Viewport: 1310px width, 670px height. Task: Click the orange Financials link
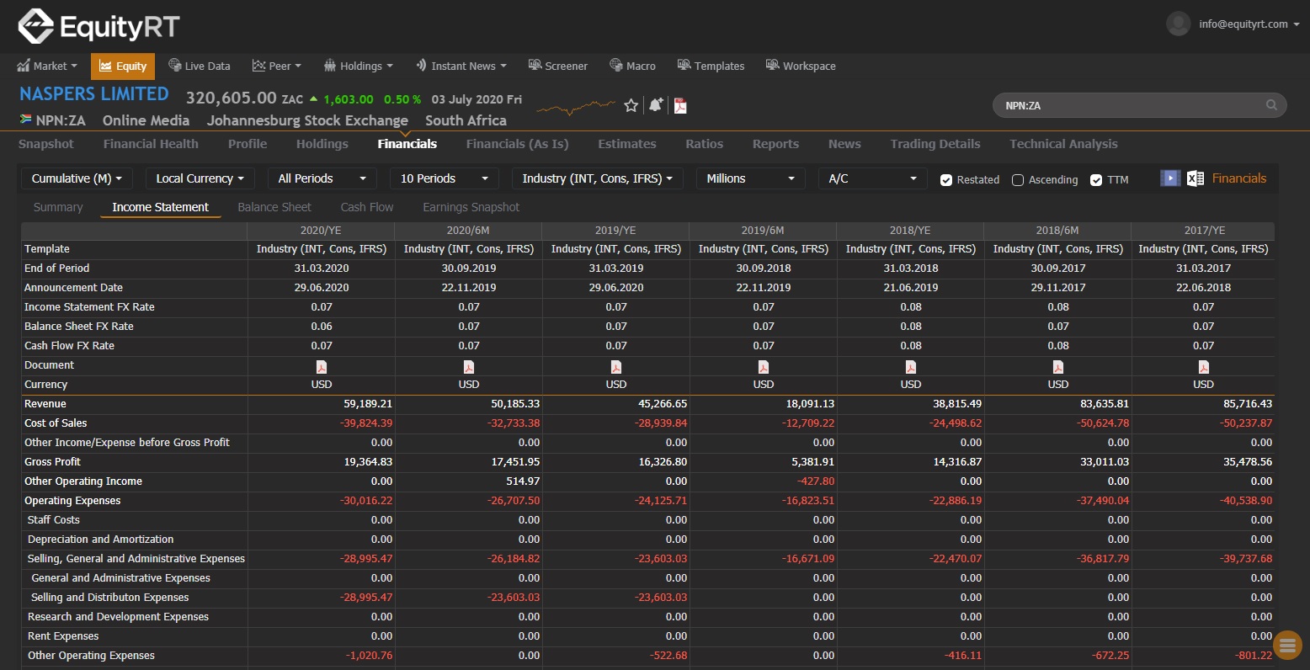click(1239, 178)
